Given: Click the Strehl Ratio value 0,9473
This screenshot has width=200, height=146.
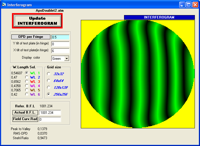Looking at the screenshot, I should [42, 138].
